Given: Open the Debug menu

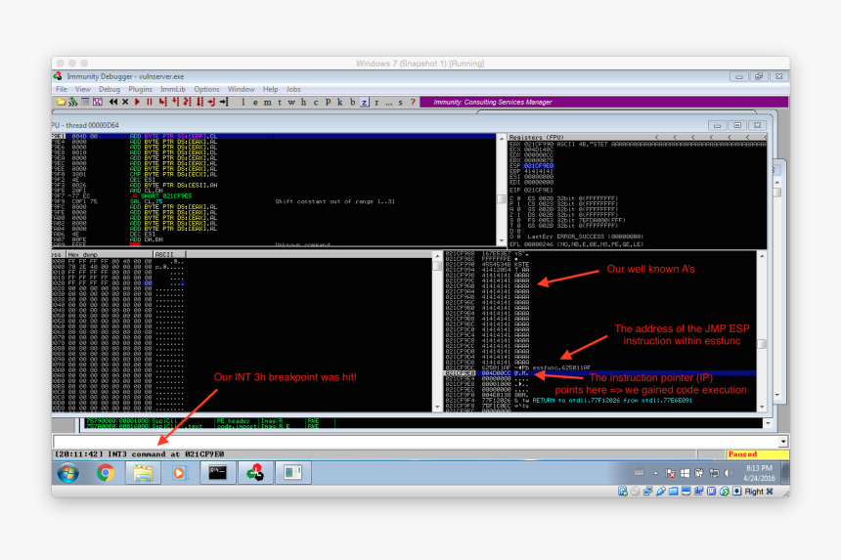Looking at the screenshot, I should tap(110, 89).
